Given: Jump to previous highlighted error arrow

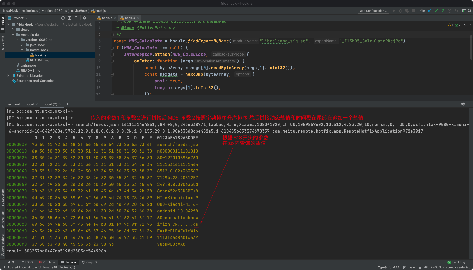Looking at the screenshot, I should click(x=465, y=25).
